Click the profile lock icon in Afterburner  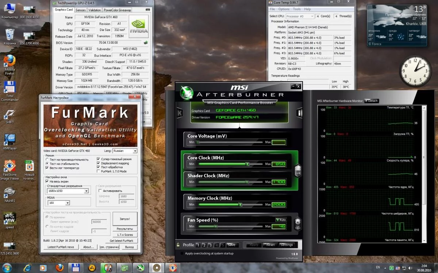(x=178, y=245)
